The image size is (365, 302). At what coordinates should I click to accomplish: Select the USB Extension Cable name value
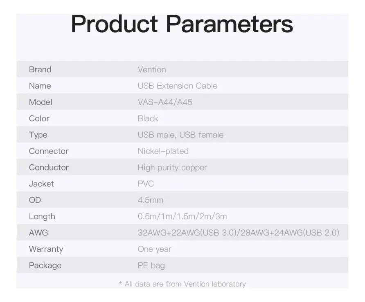(177, 86)
